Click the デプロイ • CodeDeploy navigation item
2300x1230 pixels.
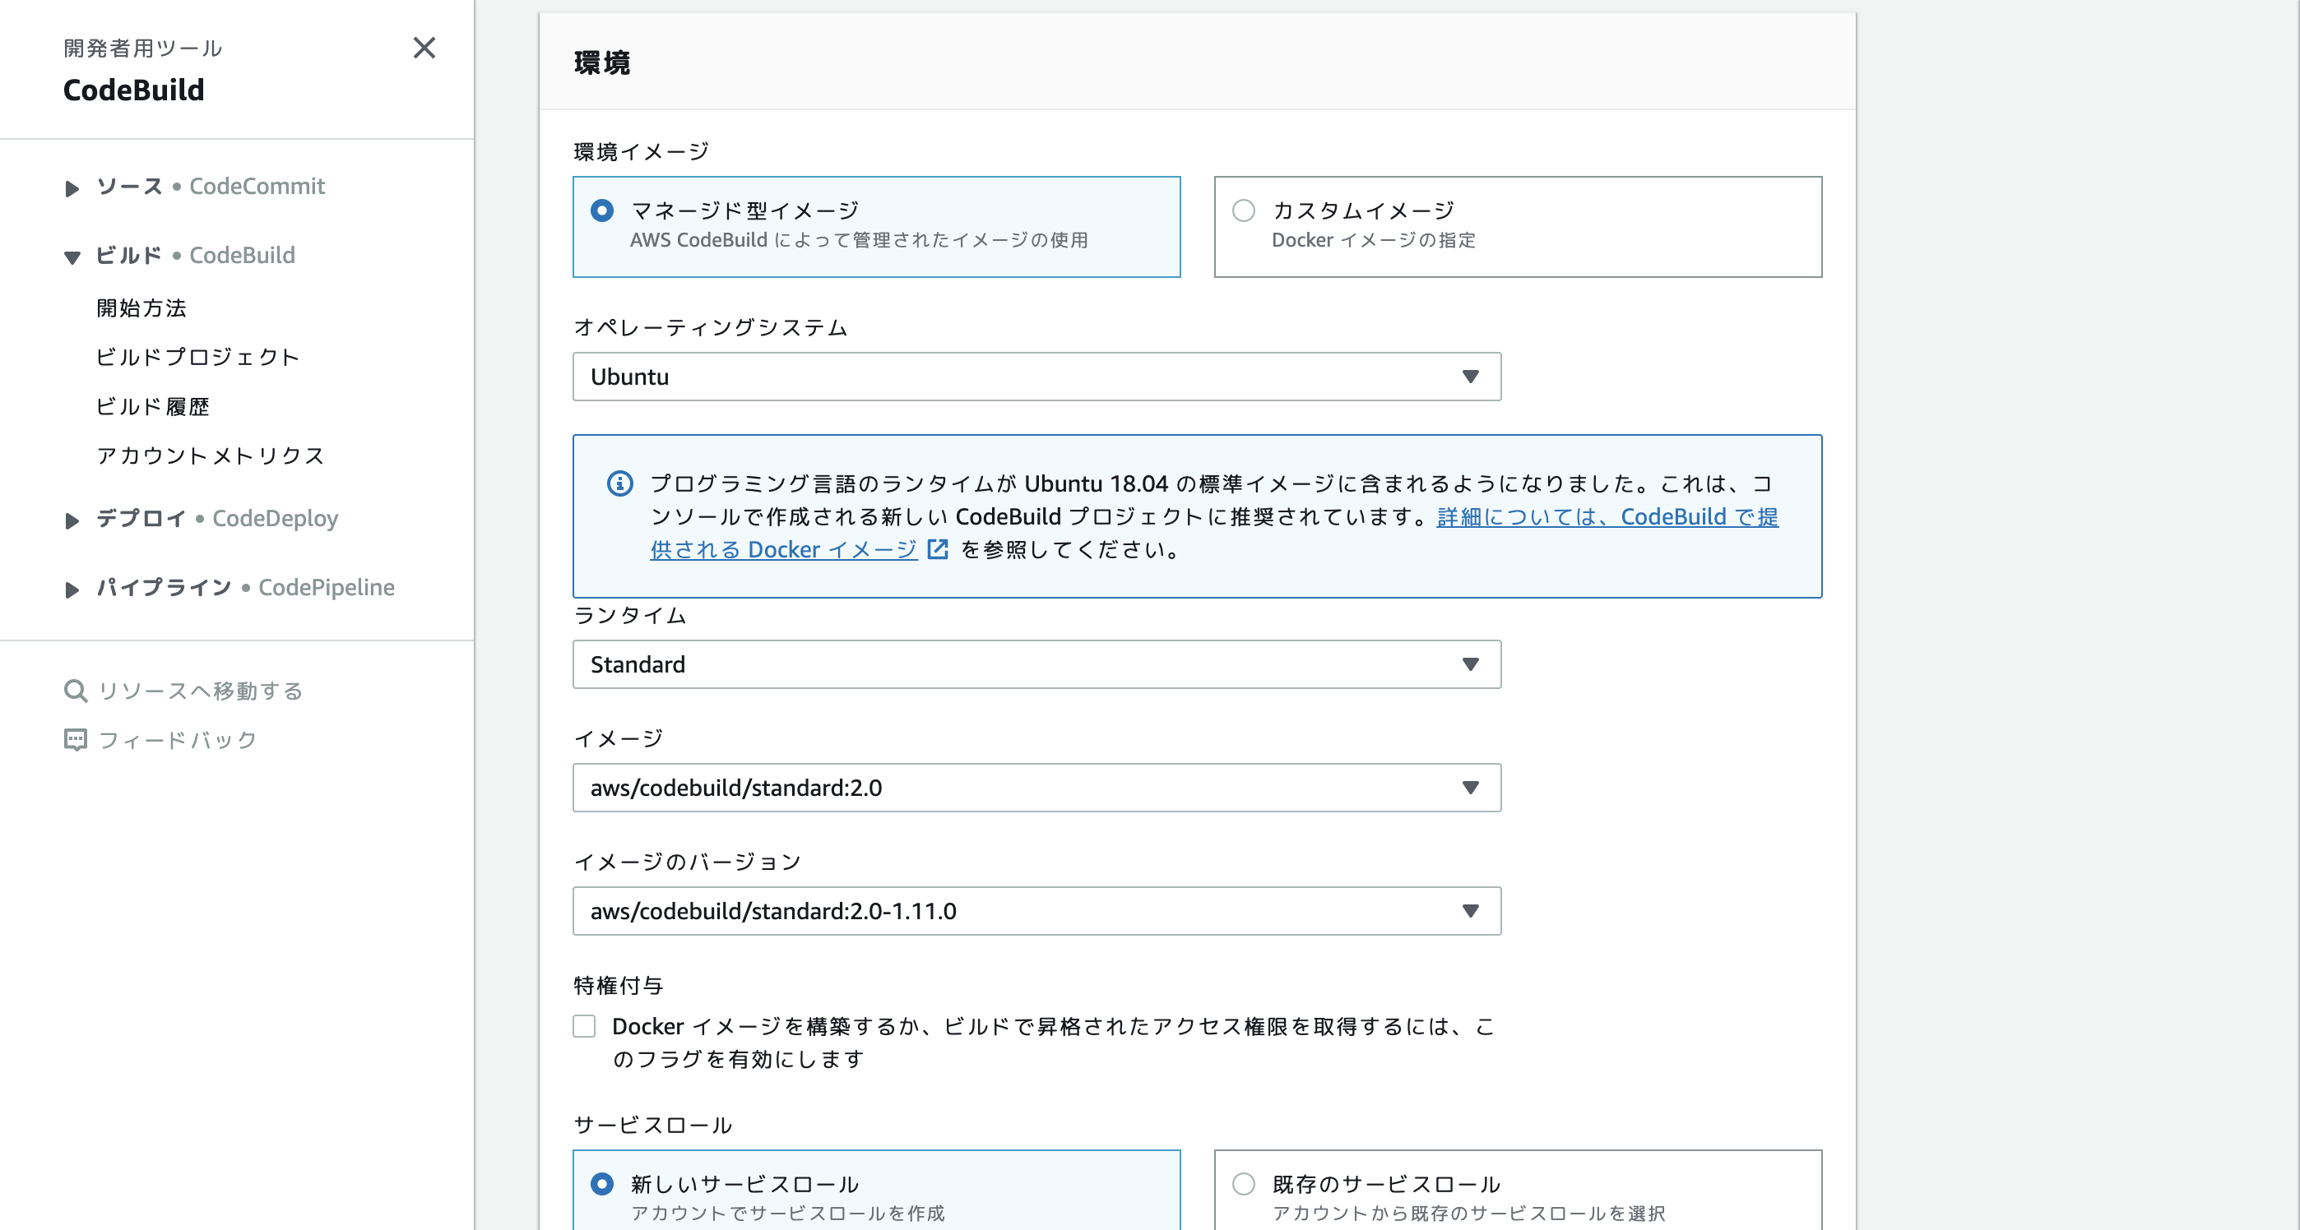click(217, 519)
